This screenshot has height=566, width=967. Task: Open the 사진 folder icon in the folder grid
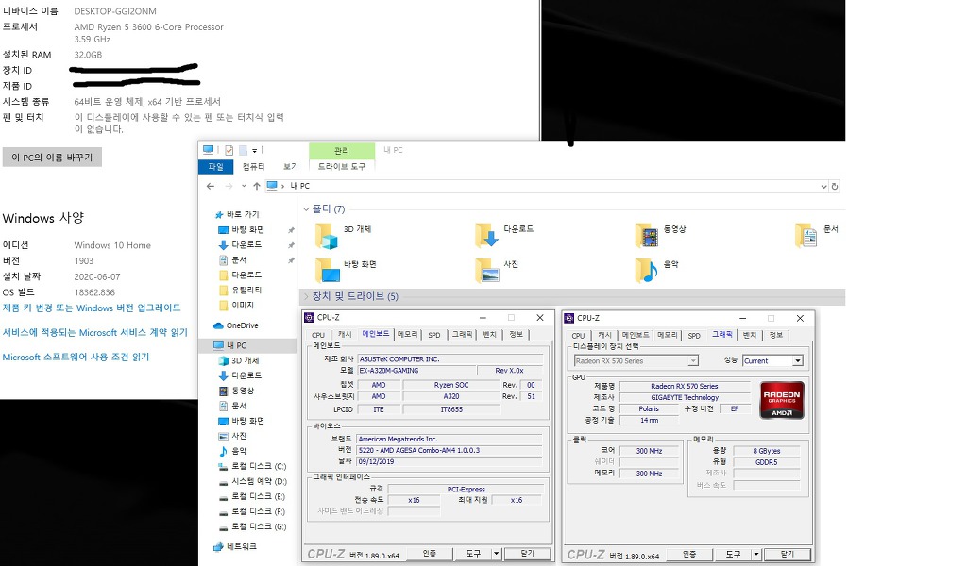click(x=486, y=271)
